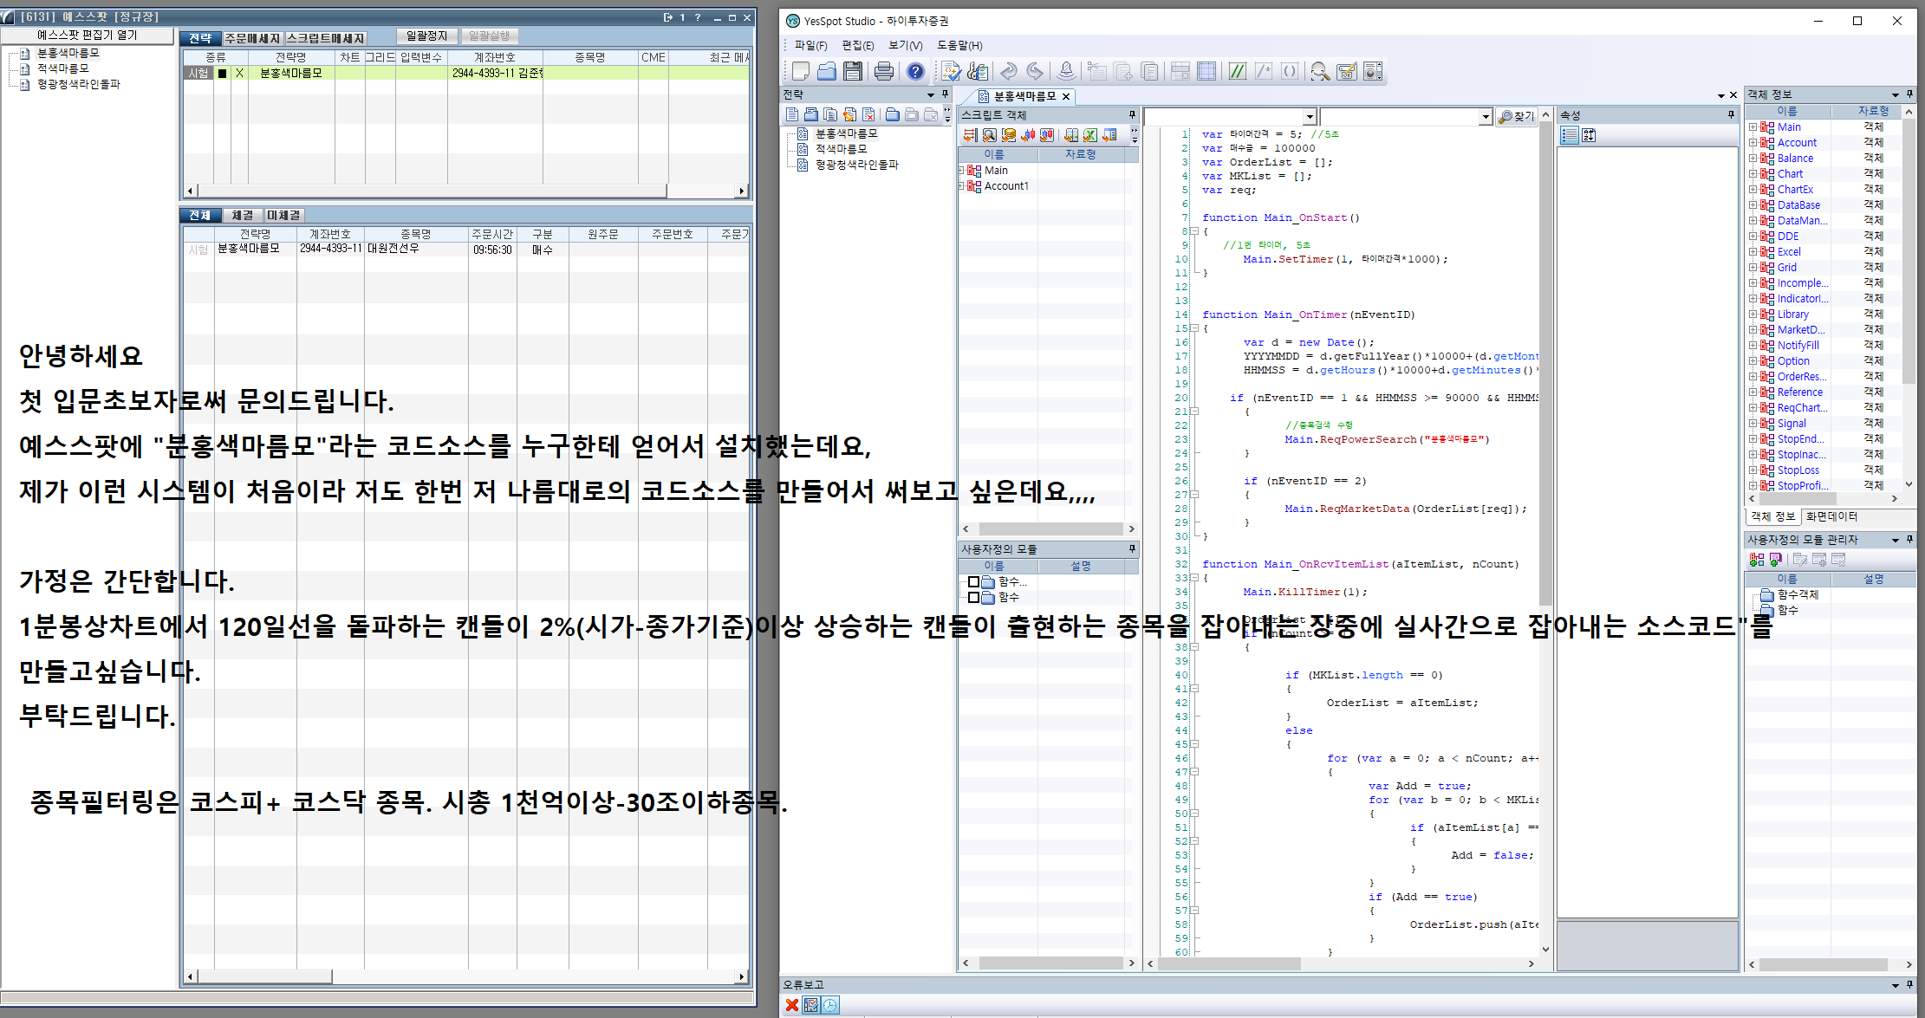1925x1018 pixels.
Task: Click the green comment slashes icon
Action: (1237, 71)
